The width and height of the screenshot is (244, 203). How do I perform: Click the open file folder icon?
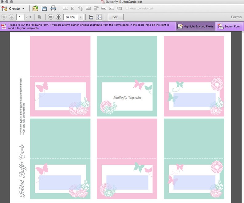pyautogui.click(x=35, y=8)
